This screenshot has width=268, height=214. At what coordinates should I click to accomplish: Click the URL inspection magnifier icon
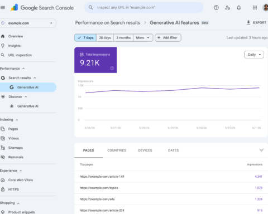click(3, 55)
